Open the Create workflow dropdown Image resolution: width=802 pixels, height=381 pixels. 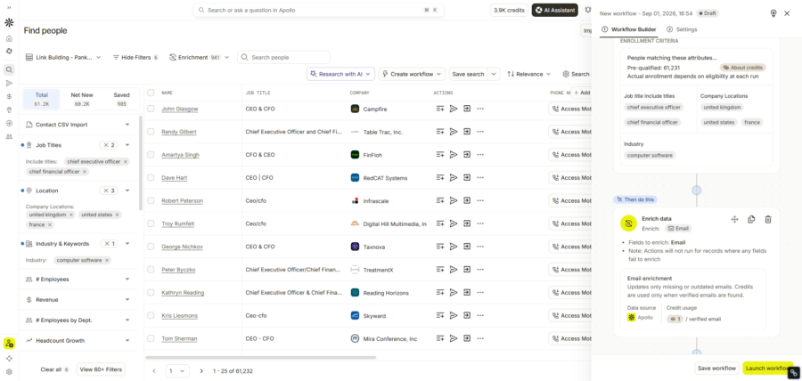[412, 74]
